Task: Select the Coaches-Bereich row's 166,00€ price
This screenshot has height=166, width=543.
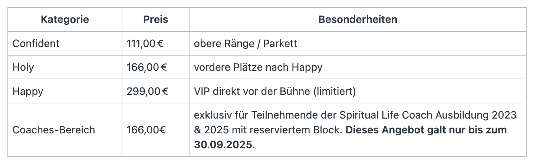Action: tap(146, 130)
